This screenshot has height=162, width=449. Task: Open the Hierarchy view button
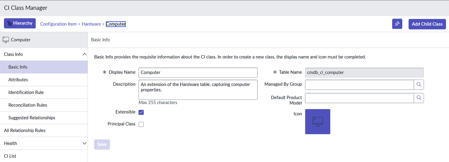(x=20, y=23)
